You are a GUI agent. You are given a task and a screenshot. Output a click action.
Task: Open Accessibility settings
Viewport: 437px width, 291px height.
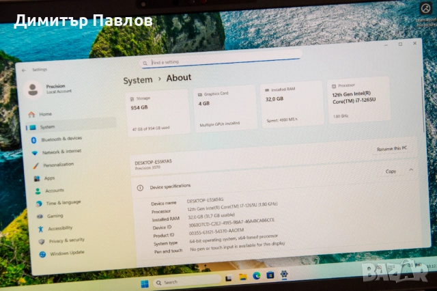[55, 228]
